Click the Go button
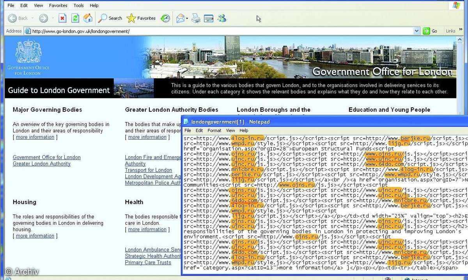 pos(431,31)
